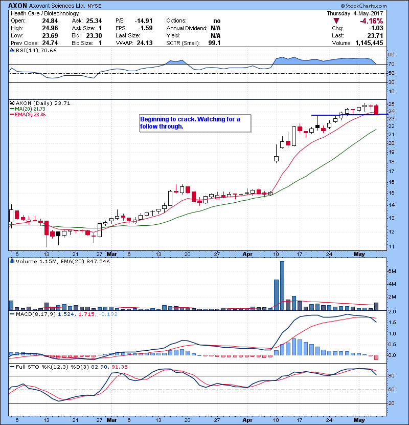
Task: Click the 'Beginning to crack' annotation box
Action: [x=195, y=123]
